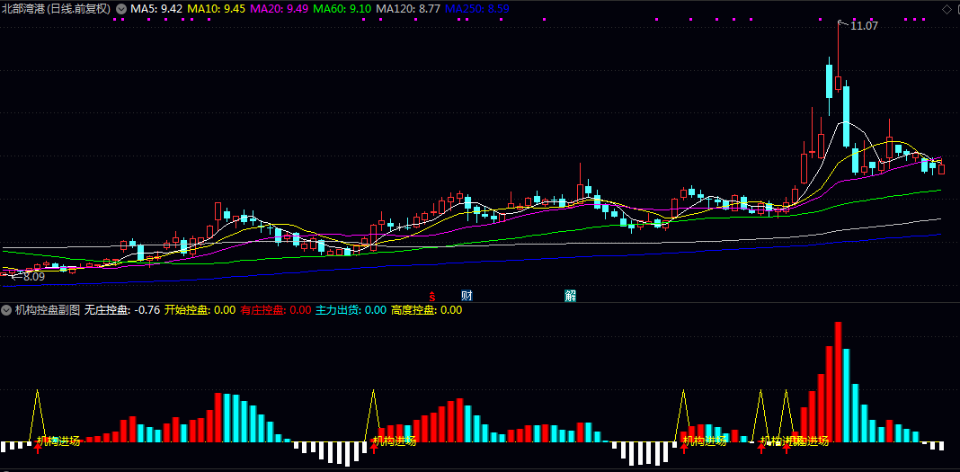Click the red S marker below the chart
Viewport: 960px width, 472px height.
pyautogui.click(x=431, y=297)
